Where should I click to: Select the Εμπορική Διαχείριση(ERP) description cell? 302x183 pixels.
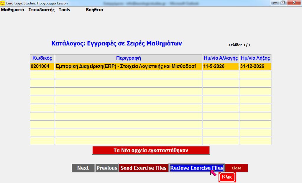coord(129,66)
